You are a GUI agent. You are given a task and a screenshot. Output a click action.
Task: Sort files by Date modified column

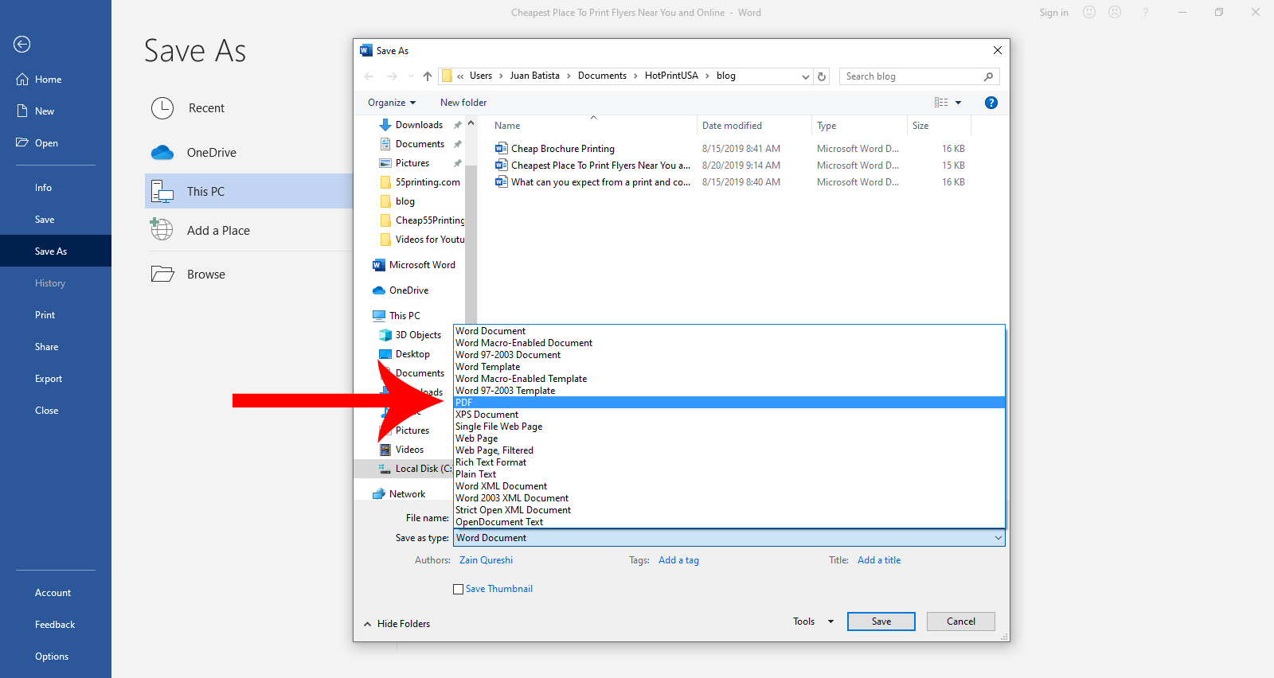(732, 126)
